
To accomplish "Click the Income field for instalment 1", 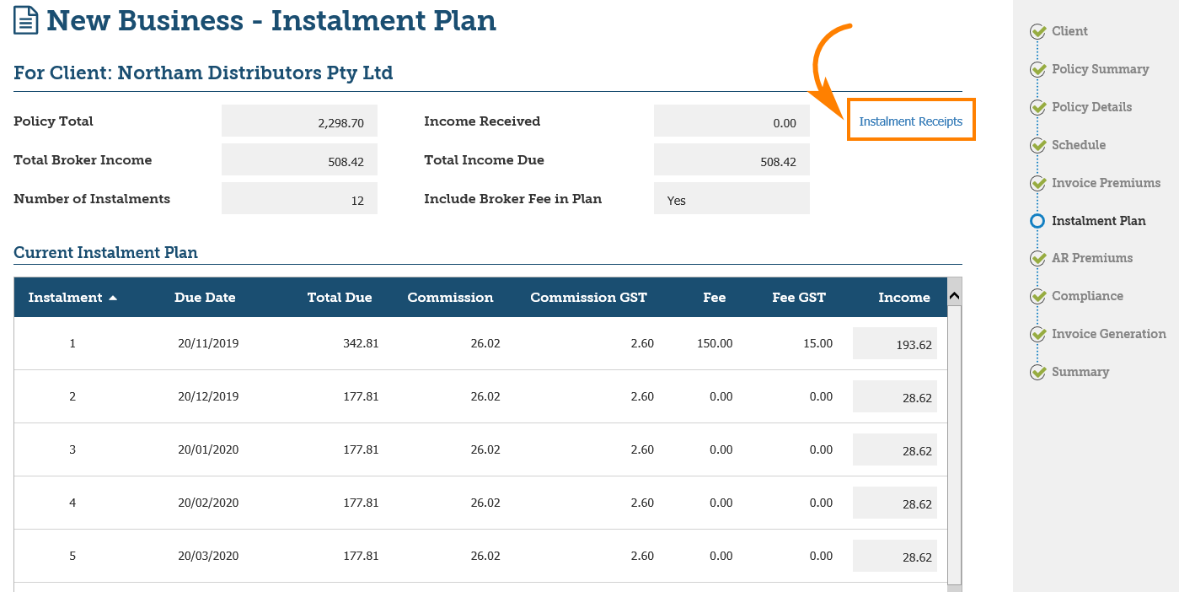I will click(895, 344).
